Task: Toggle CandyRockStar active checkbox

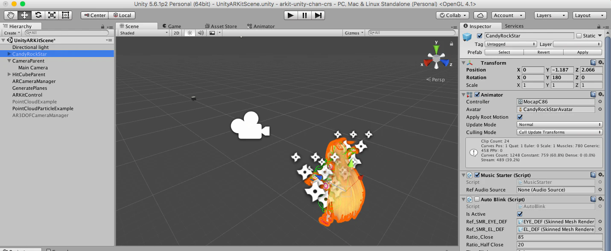Action: click(x=479, y=36)
